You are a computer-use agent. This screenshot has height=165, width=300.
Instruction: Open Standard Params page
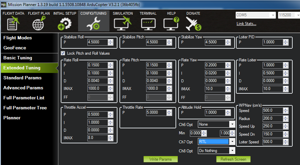pyautogui.click(x=22, y=78)
